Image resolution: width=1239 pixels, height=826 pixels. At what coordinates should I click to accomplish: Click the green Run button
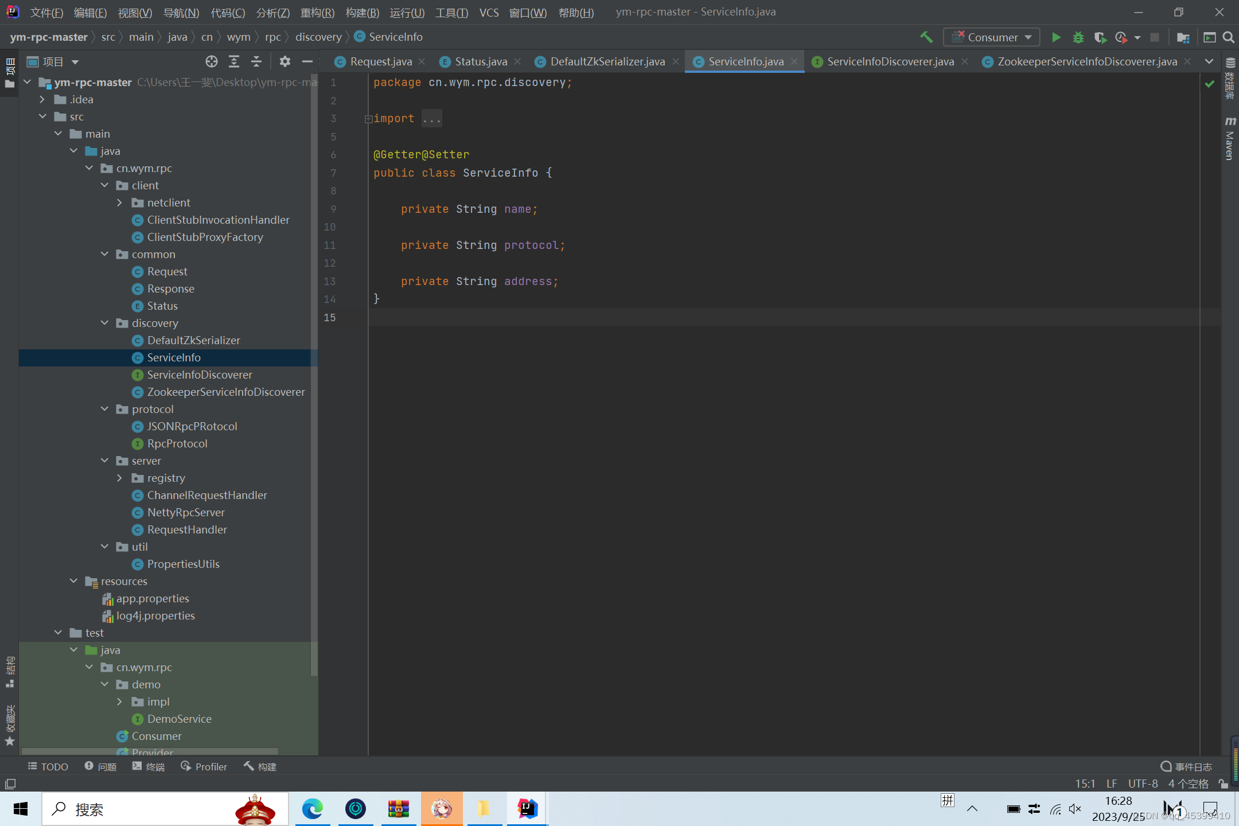(1055, 37)
